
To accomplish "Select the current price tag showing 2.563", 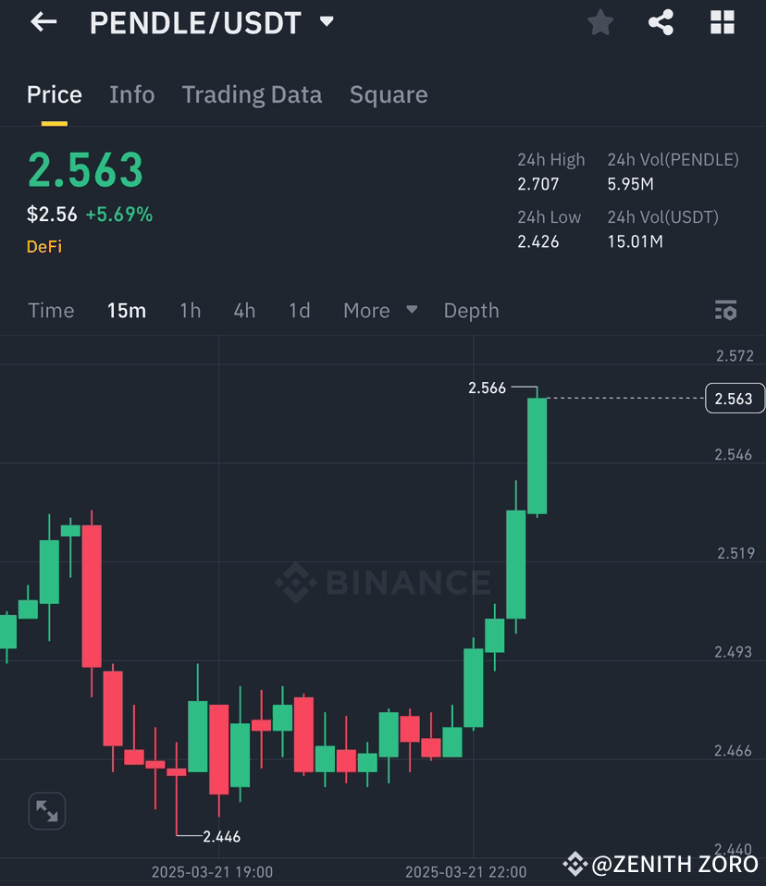I will [735, 399].
